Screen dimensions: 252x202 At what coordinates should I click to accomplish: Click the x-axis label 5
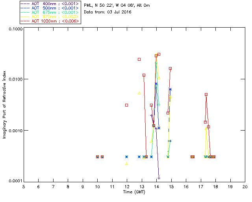(24, 187)
